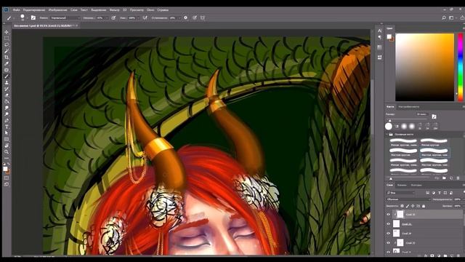Select the Hand tool

[x=7, y=146]
